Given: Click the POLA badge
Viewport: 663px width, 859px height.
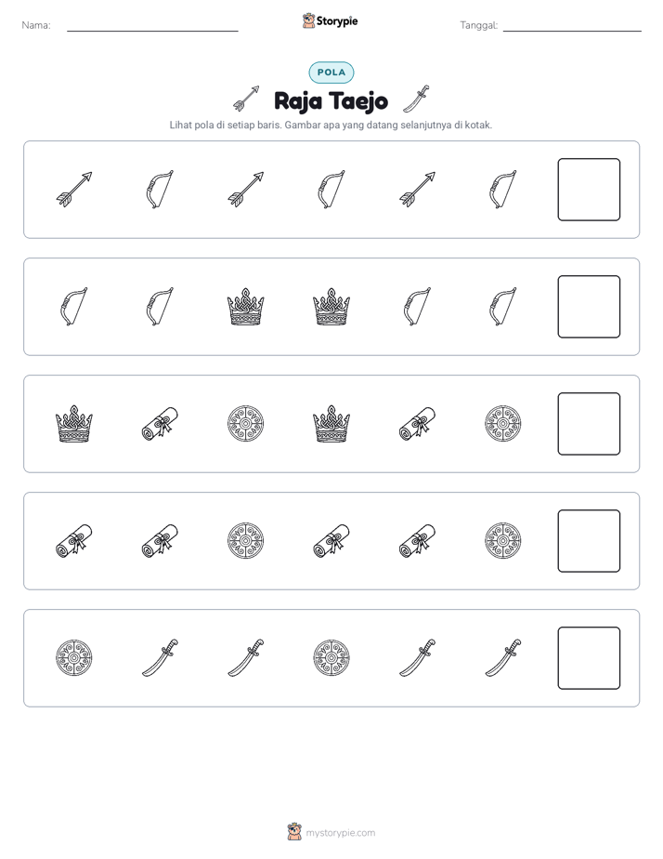Looking at the screenshot, I should (331, 73).
